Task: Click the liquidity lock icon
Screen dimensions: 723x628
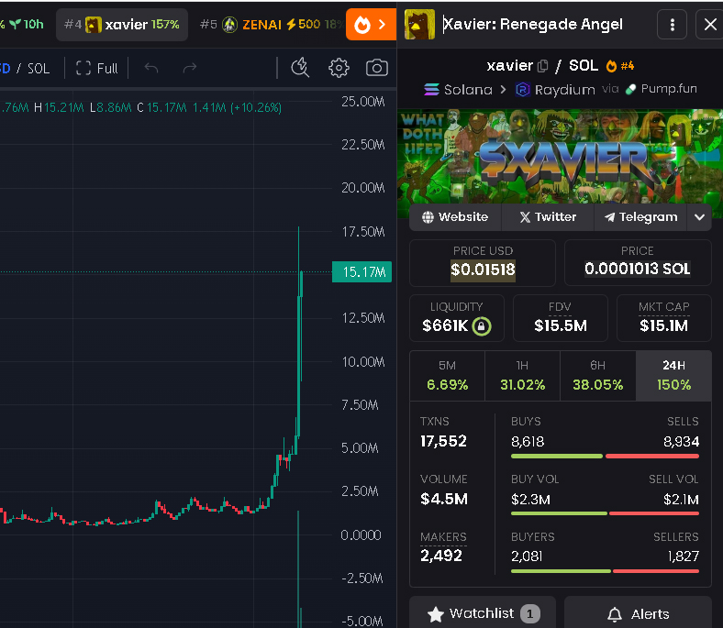Action: (x=482, y=326)
